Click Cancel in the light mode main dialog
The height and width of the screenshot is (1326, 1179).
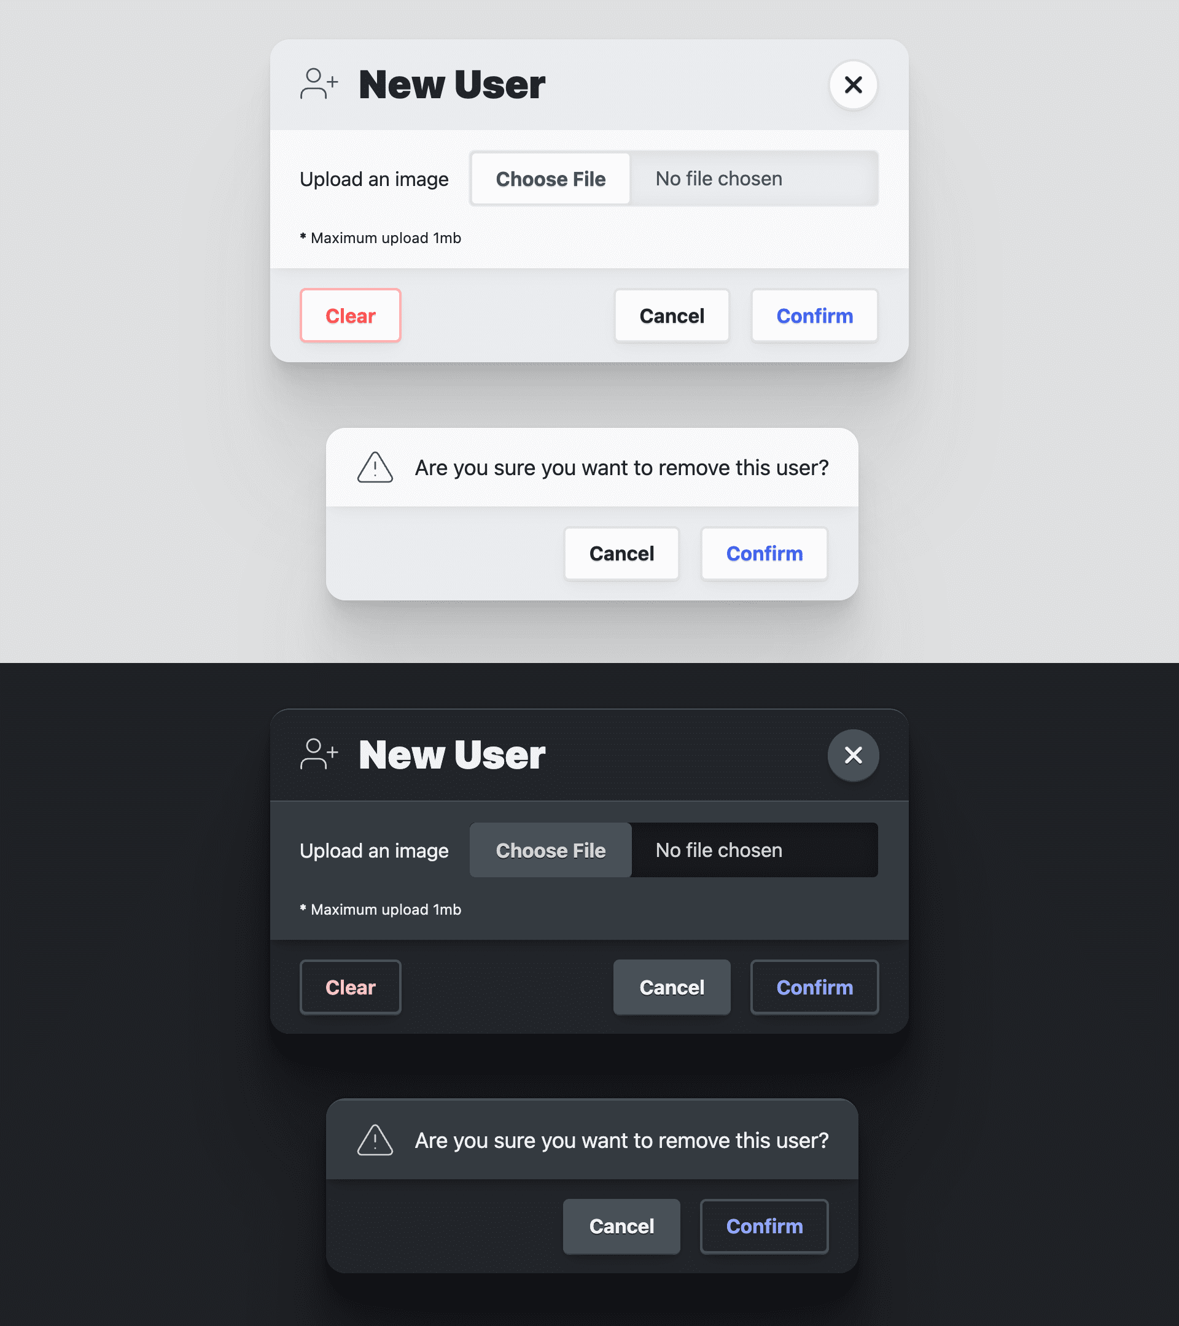click(671, 315)
